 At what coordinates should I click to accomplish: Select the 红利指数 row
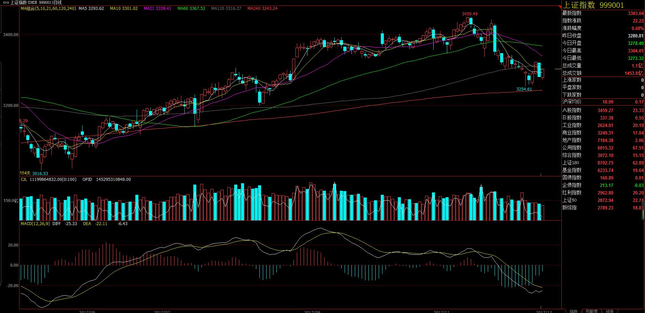(603, 193)
